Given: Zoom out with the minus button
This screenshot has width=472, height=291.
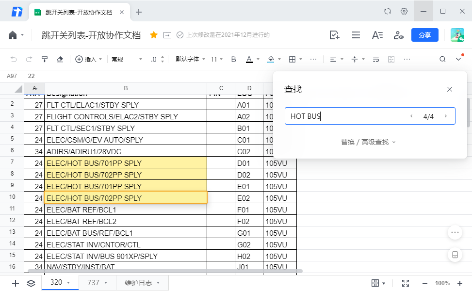Looking at the screenshot, I should click(425, 283).
